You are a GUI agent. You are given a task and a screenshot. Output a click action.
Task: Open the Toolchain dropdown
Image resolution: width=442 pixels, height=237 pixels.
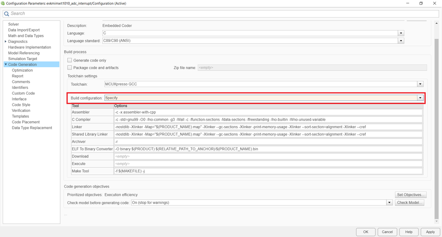point(420,84)
